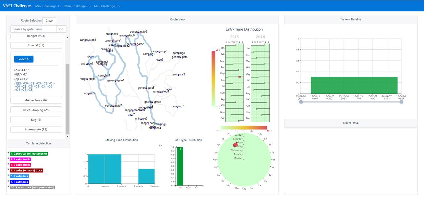Select the (2)E4->E2 route
This screenshot has height=202, width=424.
coord(21,79)
